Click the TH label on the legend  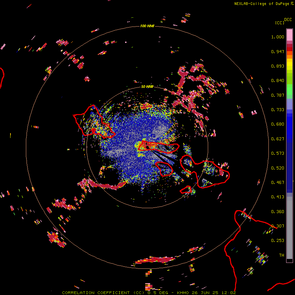click(x=282, y=255)
